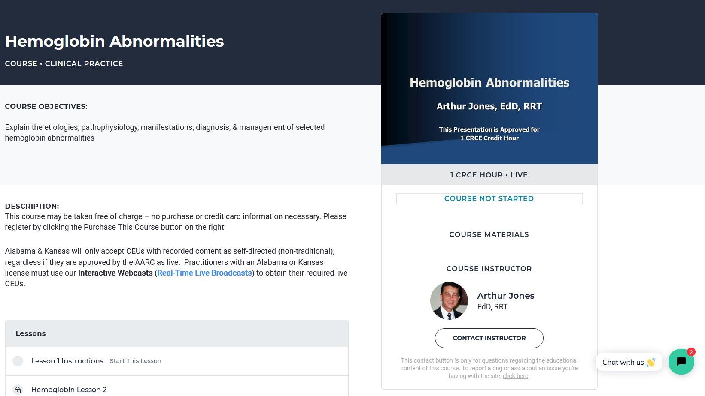Click the Lessons section header
705x396 pixels.
tap(30, 333)
